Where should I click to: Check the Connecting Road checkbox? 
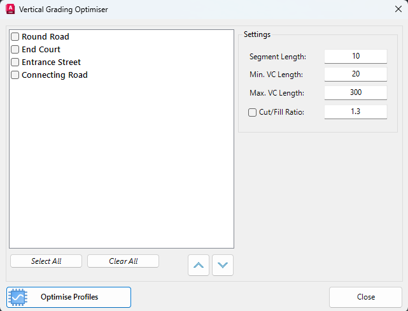click(15, 75)
